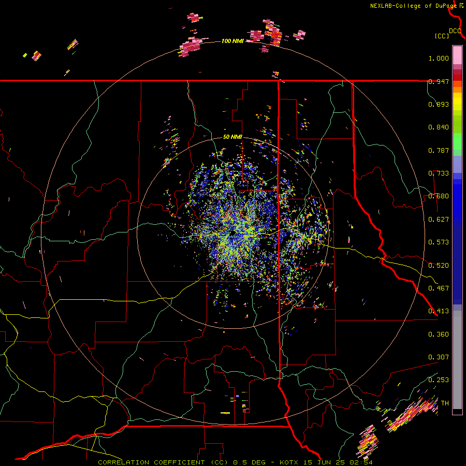
Task: Click the 0.253 scale value
Action: point(439,380)
